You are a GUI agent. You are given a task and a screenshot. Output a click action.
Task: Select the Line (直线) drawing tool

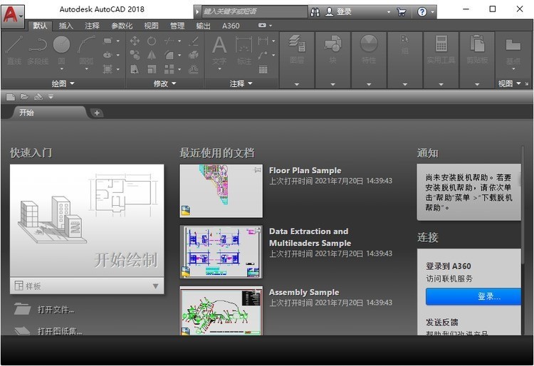click(x=14, y=51)
